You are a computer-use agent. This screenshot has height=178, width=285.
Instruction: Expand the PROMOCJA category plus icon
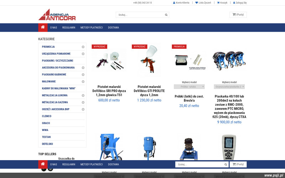(x=83, y=47)
